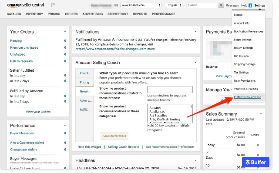Viewport: 279px width, 173px height.
Task: Select Arts, Crafts & Sewing category
Action: point(165,120)
